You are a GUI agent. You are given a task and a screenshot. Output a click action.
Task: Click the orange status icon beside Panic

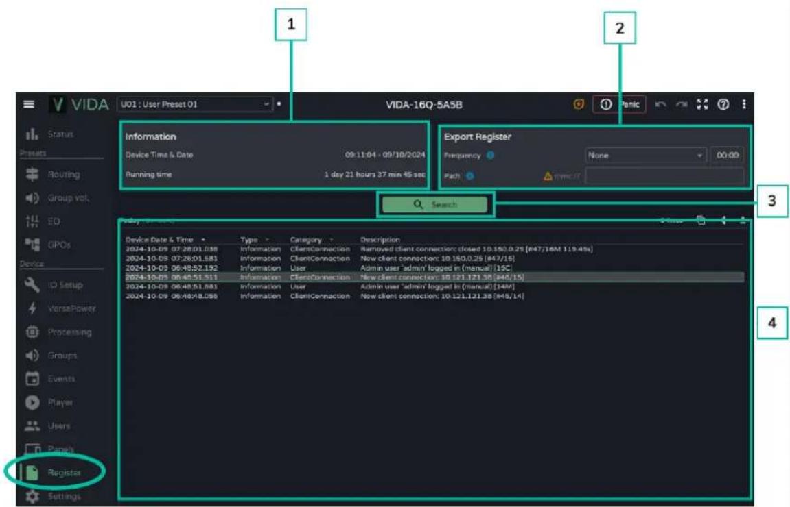[x=579, y=104]
